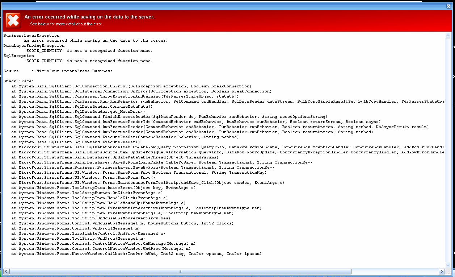Click empty scrollbar track right of thumb
Image resolution: width=455 pixels, height=277 pixels.
click(x=395, y=271)
